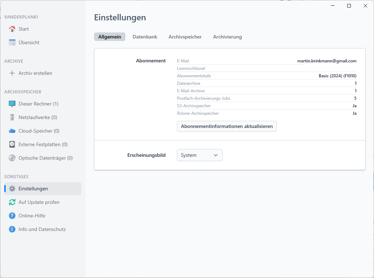374x278 pixels.
Task: Open Externe Festplatten disk icon
Action: [x=12, y=144]
